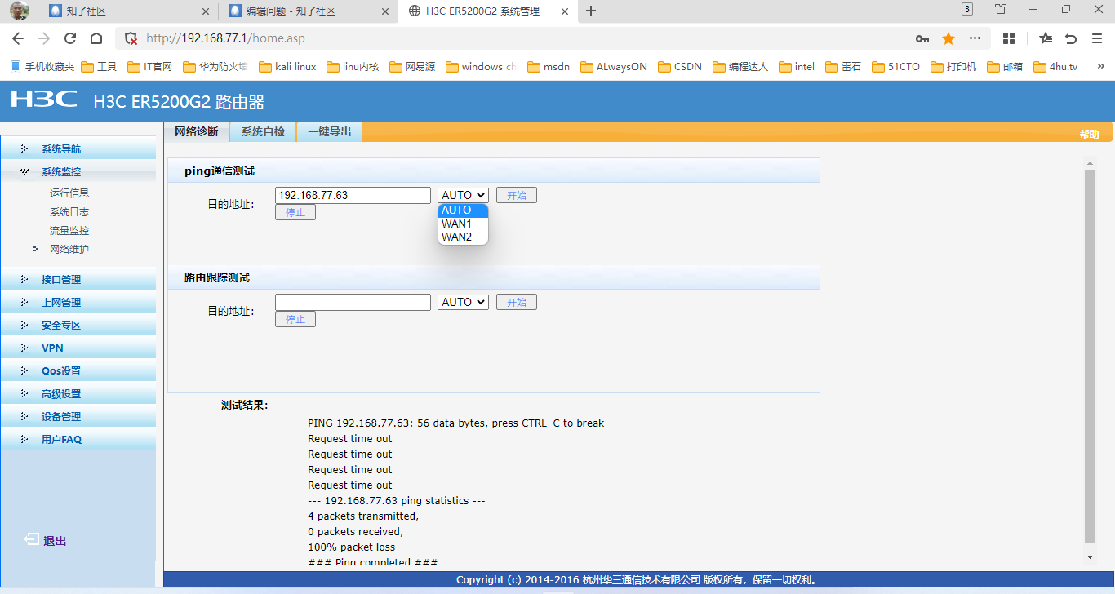Open 流量监控 in the sidebar
This screenshot has height=594, width=1115.
[69, 231]
